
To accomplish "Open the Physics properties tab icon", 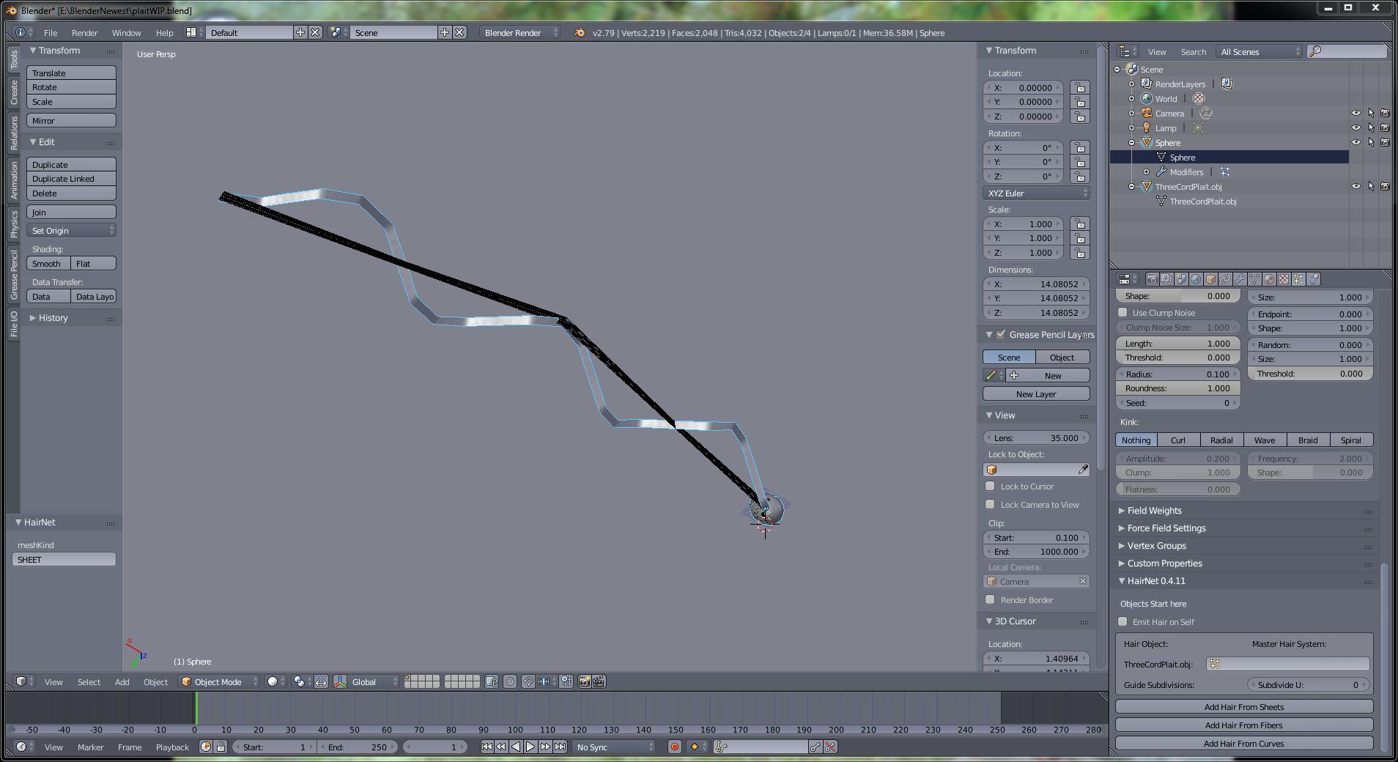I will point(1313,279).
